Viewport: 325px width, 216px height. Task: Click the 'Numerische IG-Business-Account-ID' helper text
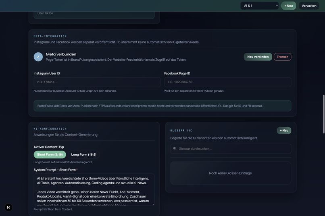click(75, 91)
